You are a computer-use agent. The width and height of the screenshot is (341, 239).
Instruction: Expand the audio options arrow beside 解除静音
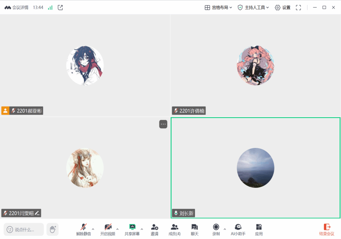coord(93,229)
